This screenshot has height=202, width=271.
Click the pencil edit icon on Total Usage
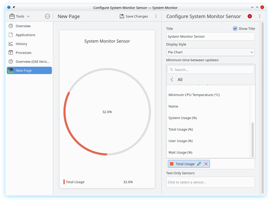pos(199,164)
